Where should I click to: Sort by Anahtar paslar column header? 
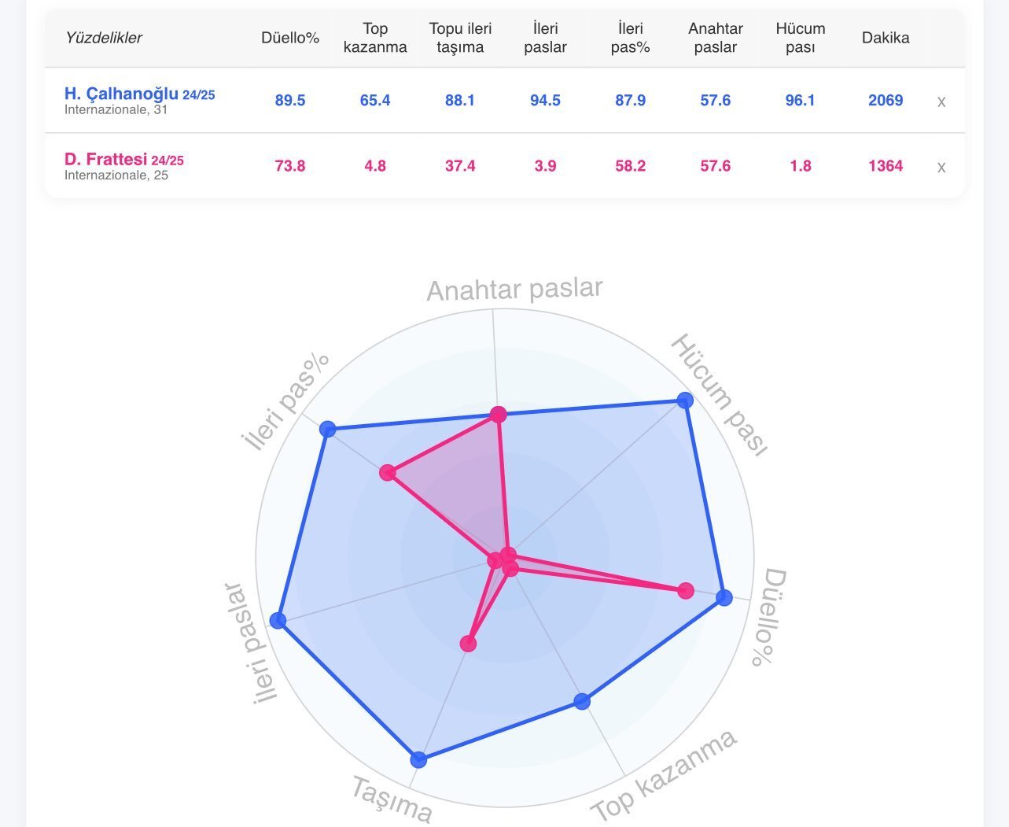[715, 38]
